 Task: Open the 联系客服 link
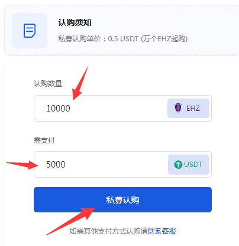click(162, 231)
